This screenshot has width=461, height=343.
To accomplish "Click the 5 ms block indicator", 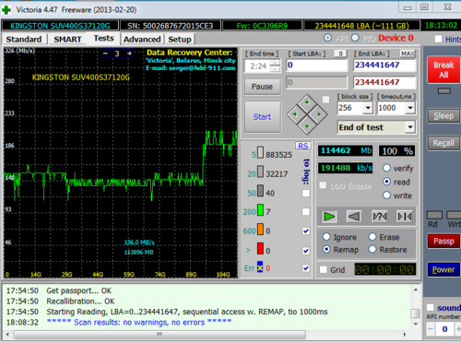I will click(260, 152).
